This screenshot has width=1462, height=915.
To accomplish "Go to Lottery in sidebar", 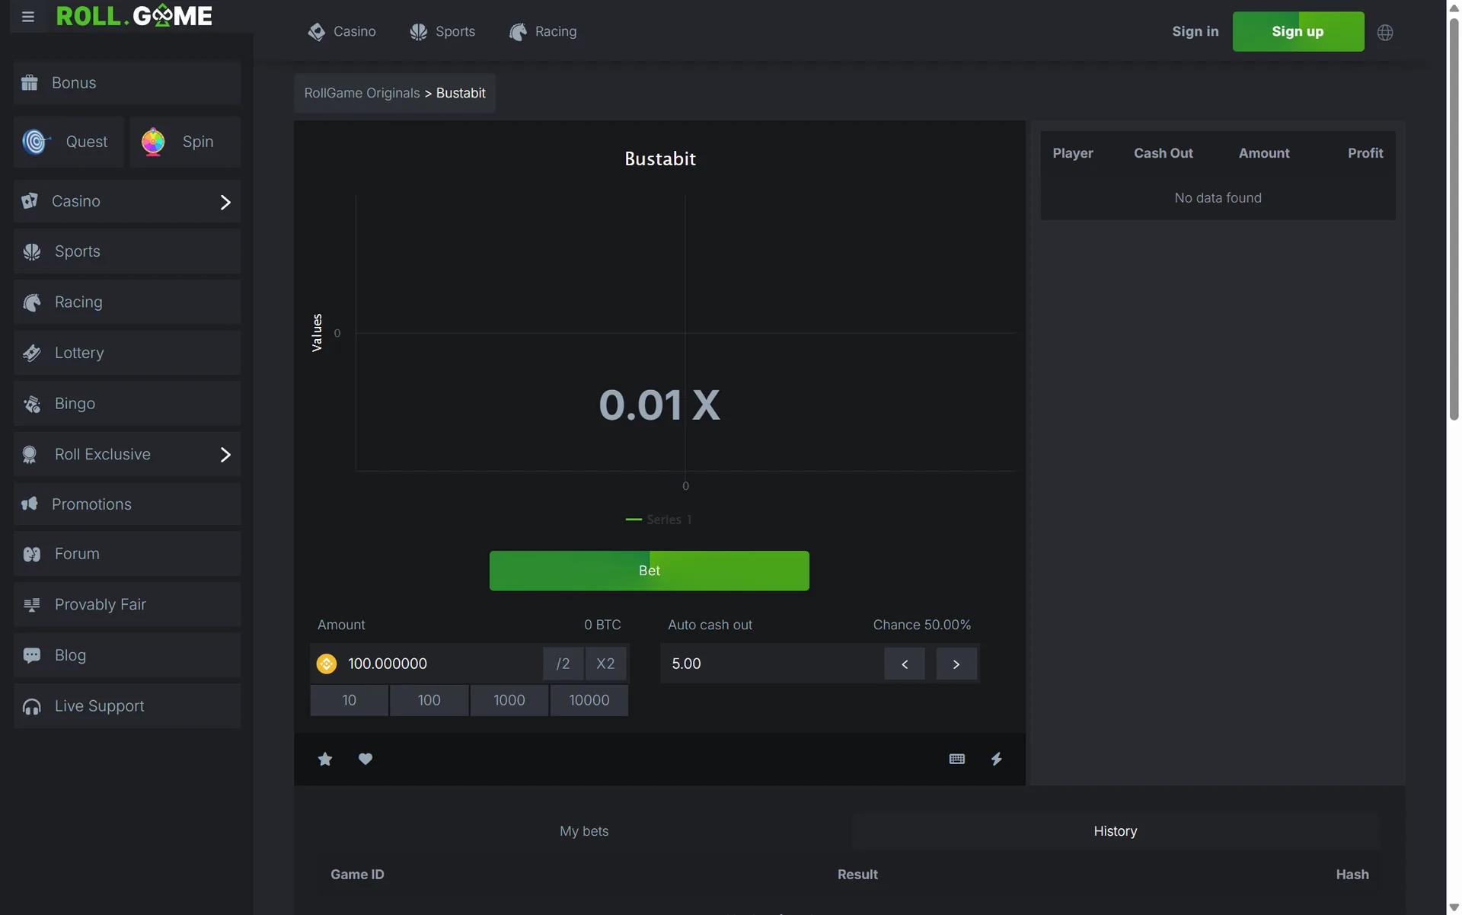I will coord(127,353).
